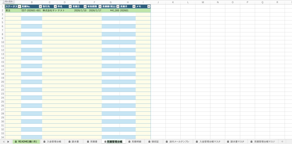Select column P header
This screenshot has height=144, width=292.
[x=248, y=2]
